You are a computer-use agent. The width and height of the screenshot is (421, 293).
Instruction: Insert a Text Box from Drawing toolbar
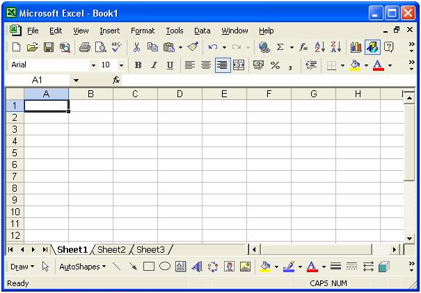(x=181, y=267)
